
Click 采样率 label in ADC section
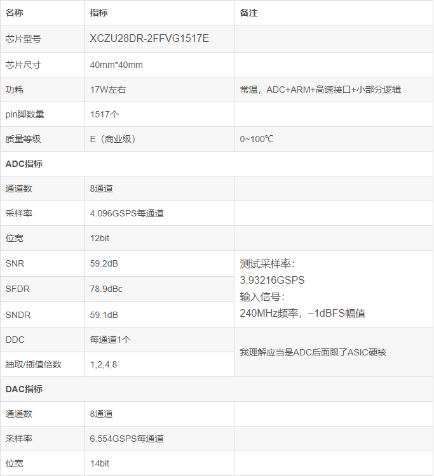pyautogui.click(x=19, y=213)
